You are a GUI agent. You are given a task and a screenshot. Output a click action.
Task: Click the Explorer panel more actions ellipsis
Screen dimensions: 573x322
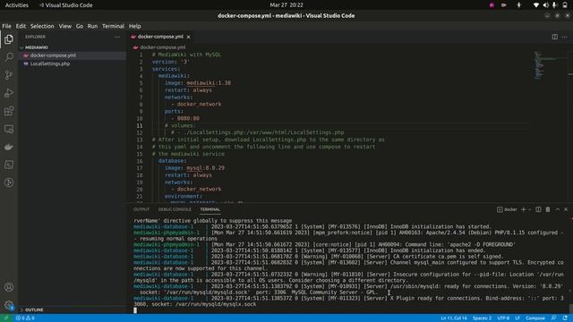tap(117, 37)
